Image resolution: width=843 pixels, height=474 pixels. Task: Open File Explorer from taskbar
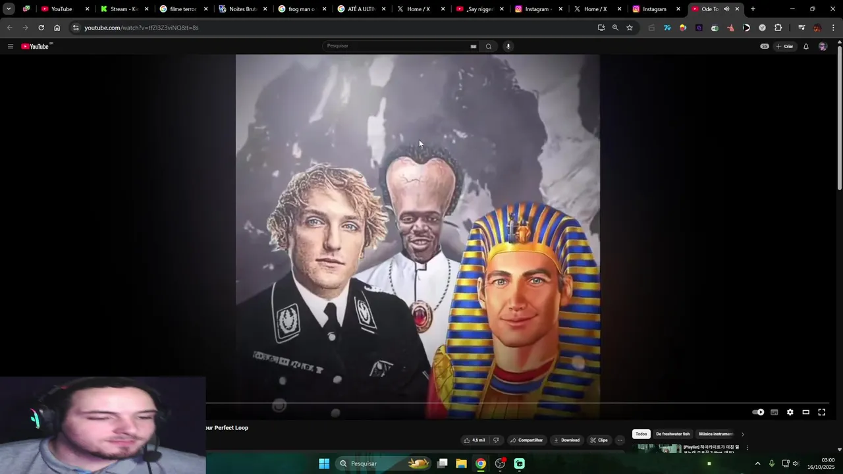(462, 463)
